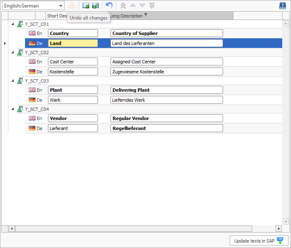Click the Lieferndes Werk long description field
Screen dimensions: 291x248
[x=166, y=100]
